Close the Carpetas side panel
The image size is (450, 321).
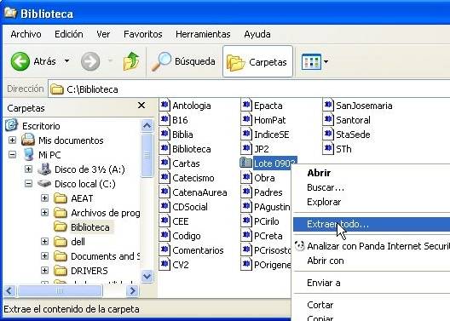pyautogui.click(x=141, y=106)
